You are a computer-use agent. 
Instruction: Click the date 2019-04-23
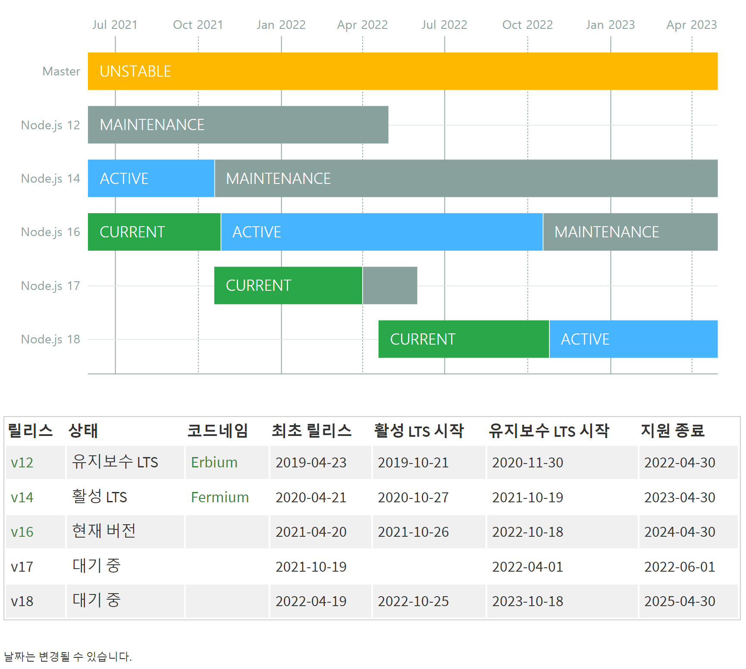(x=311, y=463)
